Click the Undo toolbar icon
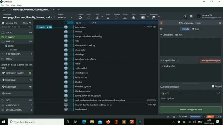Image resolution: width=223 pixels, height=125 pixels. [x=80, y=18]
